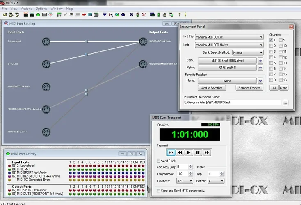Open the Options menu

[x=41, y=9]
